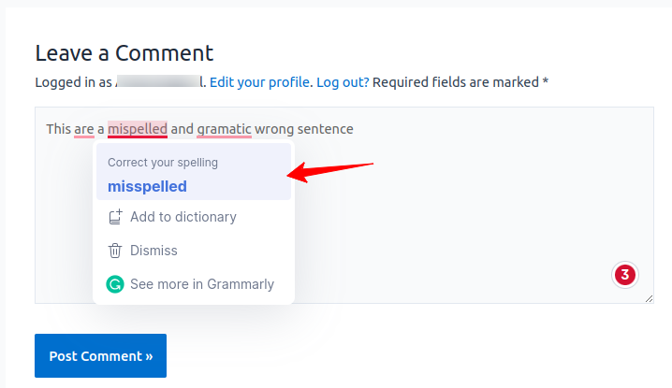Click the underlined word 'gramatic'
Image resolution: width=672 pixels, height=388 pixels.
click(224, 129)
